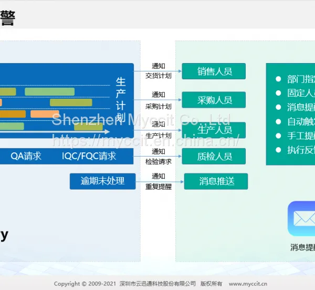
Task: Click the light orange Gantt bar
Action: coord(45,114)
